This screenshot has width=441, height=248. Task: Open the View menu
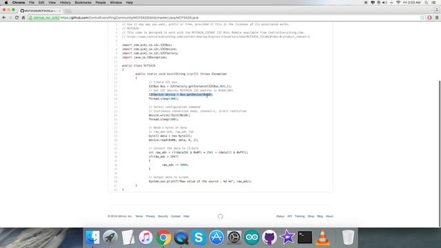point(52,3)
